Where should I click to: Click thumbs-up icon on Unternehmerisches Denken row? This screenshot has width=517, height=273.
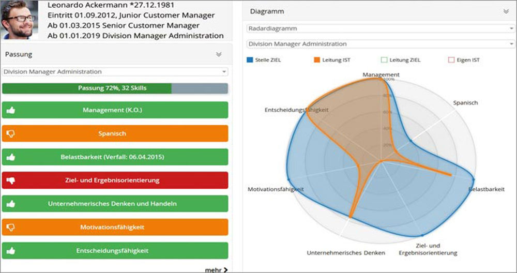click(x=10, y=204)
